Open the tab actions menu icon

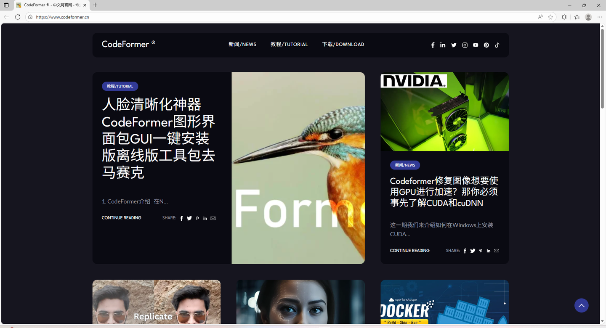[x=6, y=5]
